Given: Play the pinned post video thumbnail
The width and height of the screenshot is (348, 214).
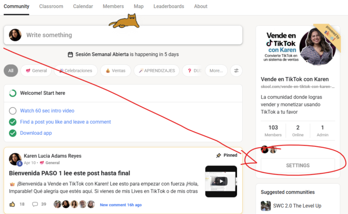Looking at the screenshot, I should (221, 181).
